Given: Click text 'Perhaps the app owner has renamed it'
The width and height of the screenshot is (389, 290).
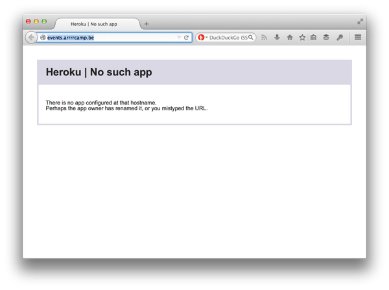Looking at the screenshot, I should (94, 108).
